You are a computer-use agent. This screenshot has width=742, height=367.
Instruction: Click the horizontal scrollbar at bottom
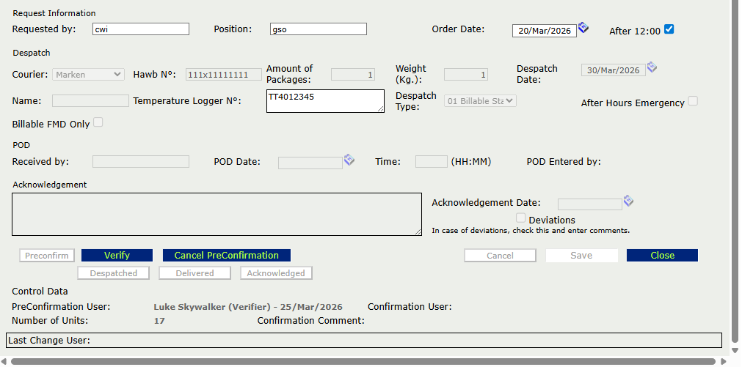[363, 361]
